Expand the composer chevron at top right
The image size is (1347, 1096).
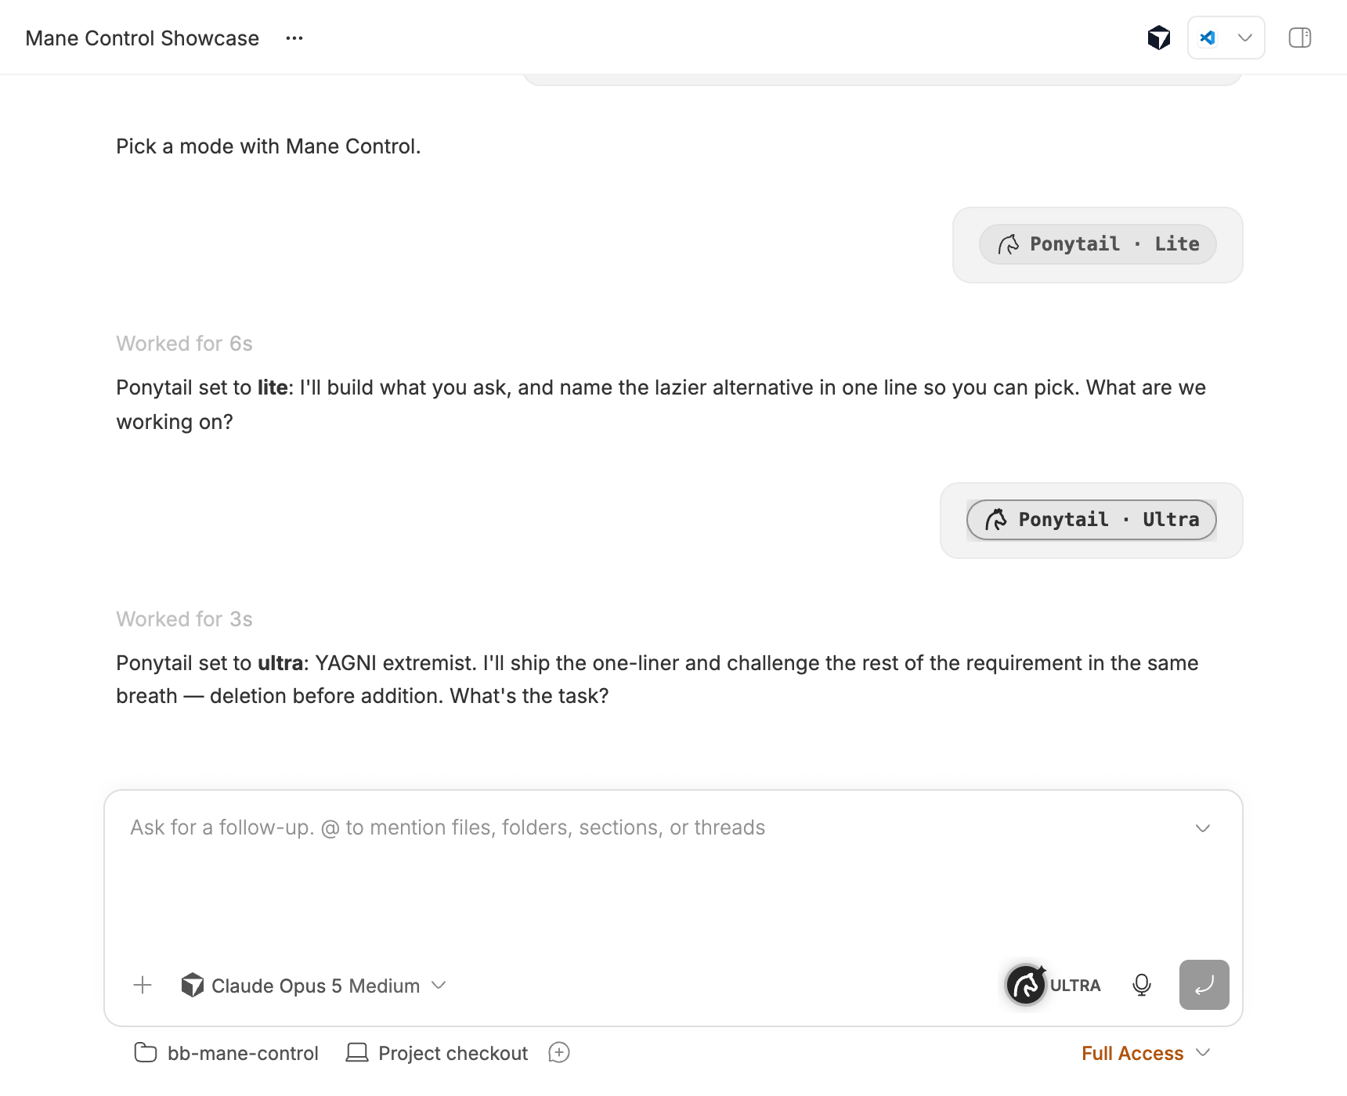(x=1203, y=828)
